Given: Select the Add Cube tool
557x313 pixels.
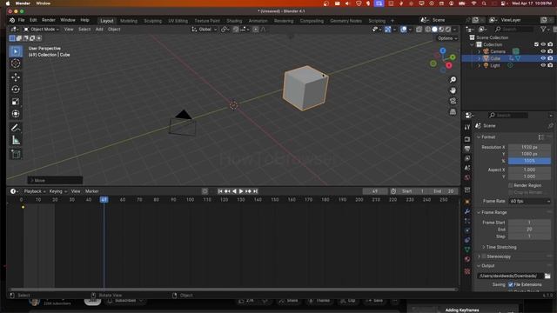Looking at the screenshot, I should click(16, 154).
